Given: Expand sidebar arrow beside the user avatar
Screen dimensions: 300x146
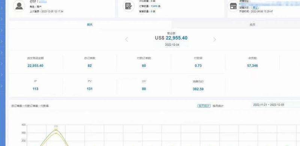Looking at the screenshot, I should (x=1, y=8).
